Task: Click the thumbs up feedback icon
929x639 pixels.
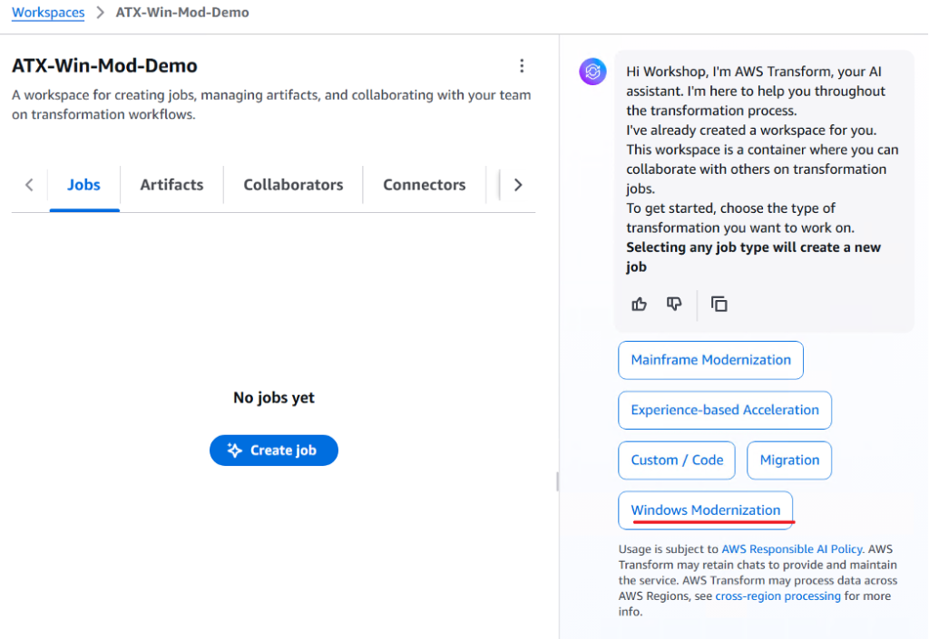Action: click(x=640, y=305)
